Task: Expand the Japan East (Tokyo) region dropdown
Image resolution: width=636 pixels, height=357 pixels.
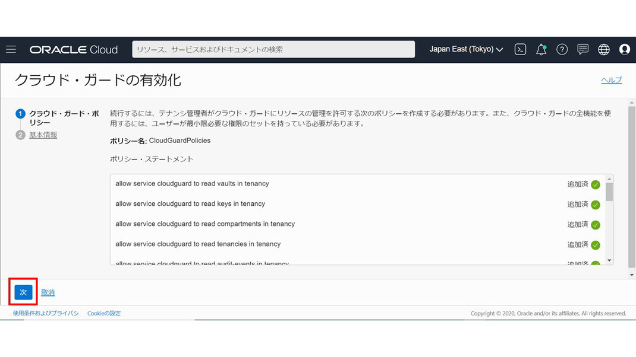Action: point(466,49)
